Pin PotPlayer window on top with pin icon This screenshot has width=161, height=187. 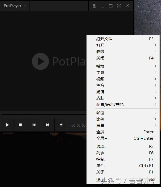(94, 6)
